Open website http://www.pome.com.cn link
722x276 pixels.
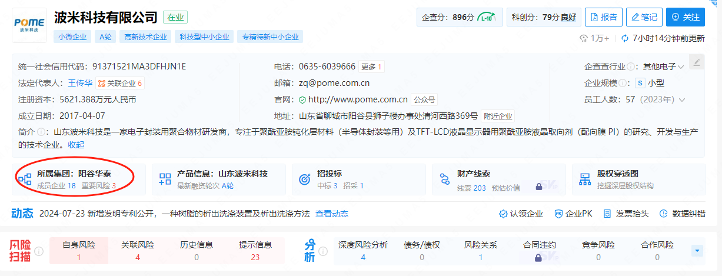[358, 99]
